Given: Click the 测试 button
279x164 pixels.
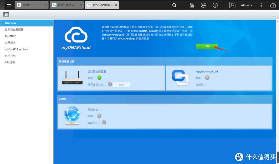Looking at the screenshot, I should 121,85.
